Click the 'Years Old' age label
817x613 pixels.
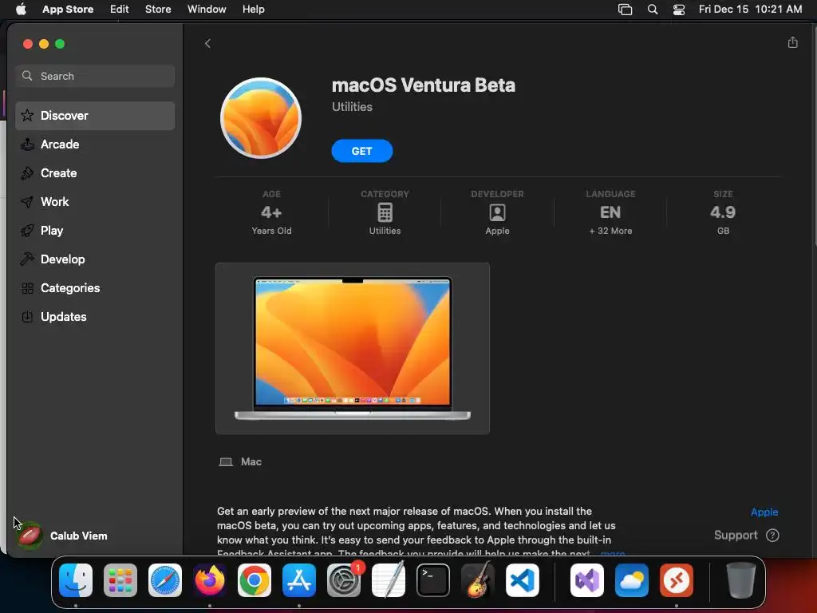tap(271, 231)
